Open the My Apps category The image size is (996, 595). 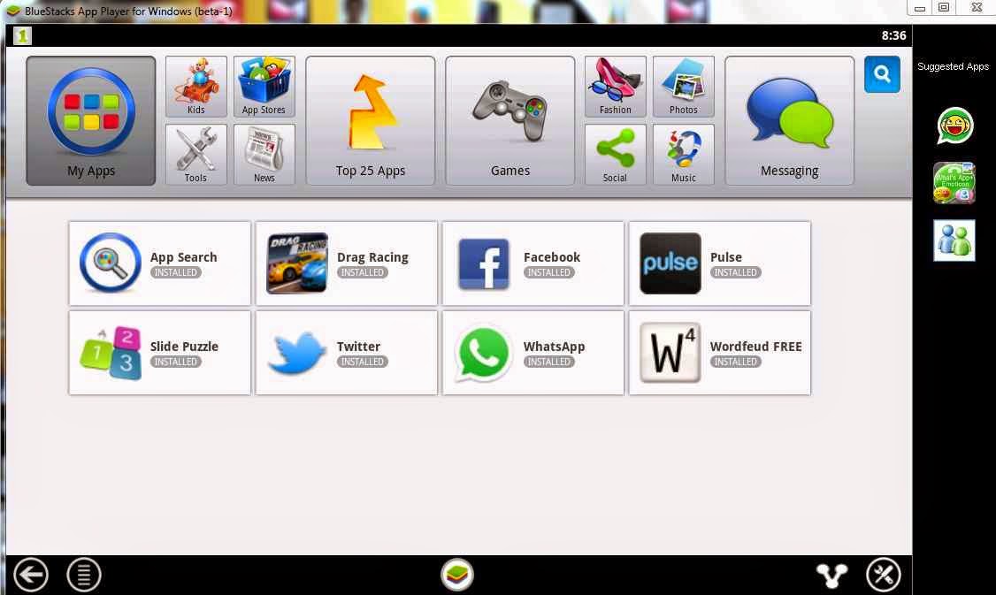pyautogui.click(x=91, y=120)
